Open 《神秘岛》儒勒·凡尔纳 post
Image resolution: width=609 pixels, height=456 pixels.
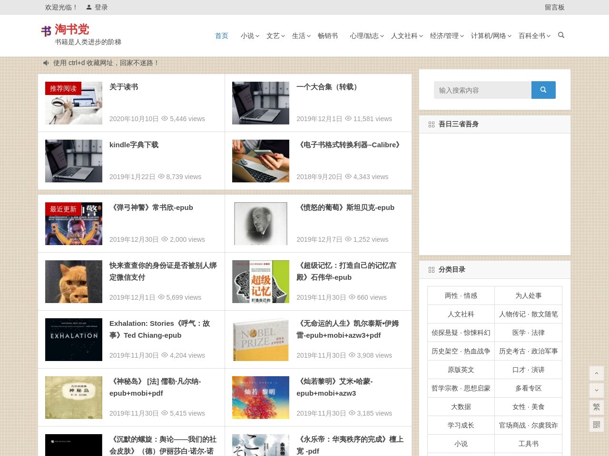point(156,387)
